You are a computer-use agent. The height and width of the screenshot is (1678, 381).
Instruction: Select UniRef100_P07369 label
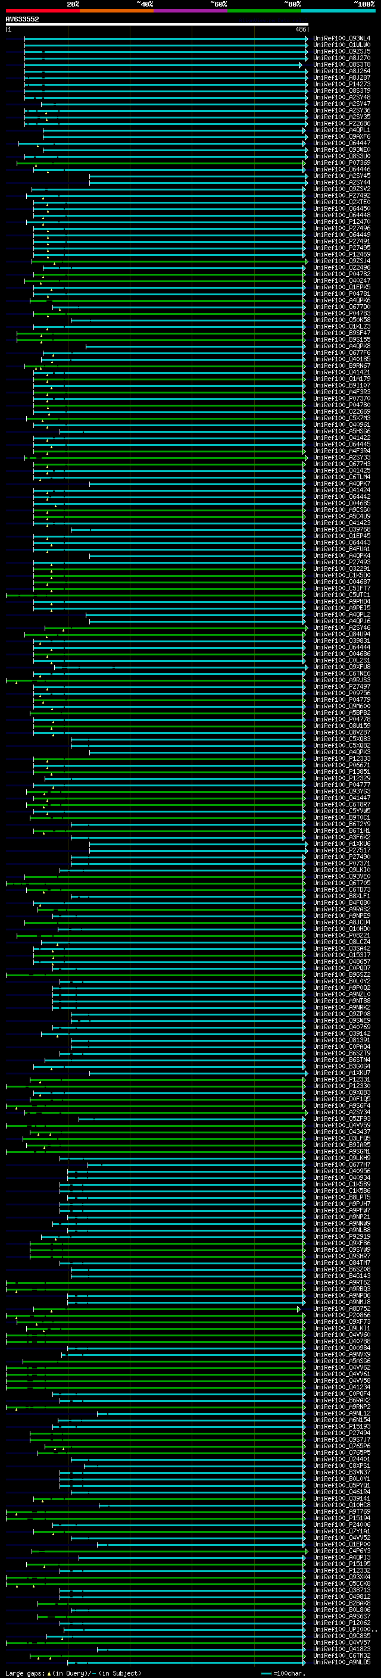pyautogui.click(x=341, y=163)
